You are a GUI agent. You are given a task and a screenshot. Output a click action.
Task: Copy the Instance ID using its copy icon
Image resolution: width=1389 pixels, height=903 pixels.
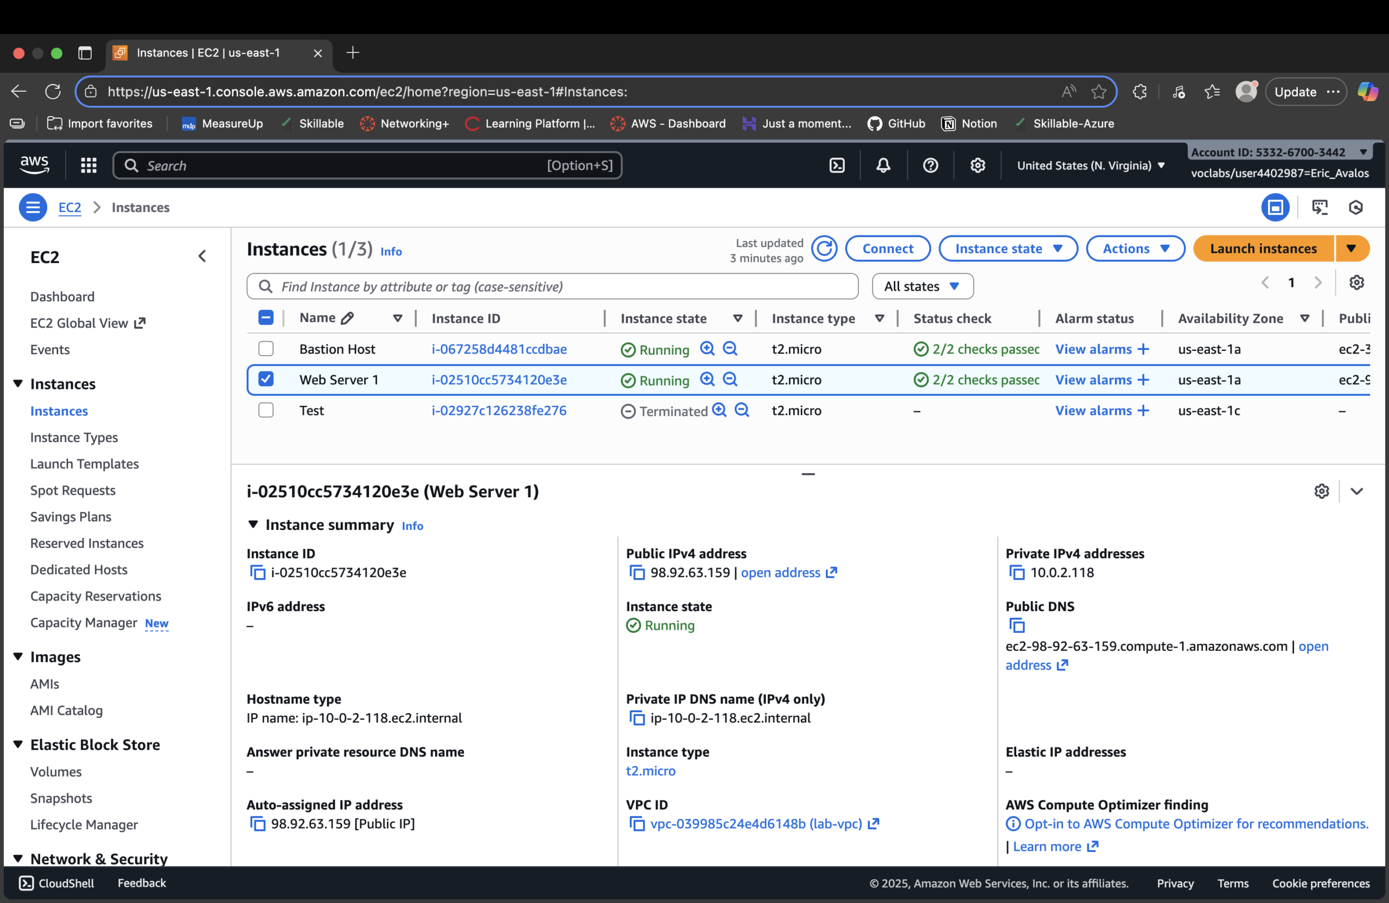point(257,573)
